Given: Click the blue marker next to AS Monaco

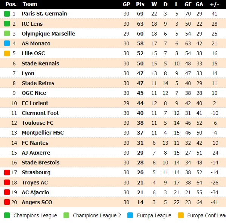Looking at the screenshot, I should (x=7, y=43).
